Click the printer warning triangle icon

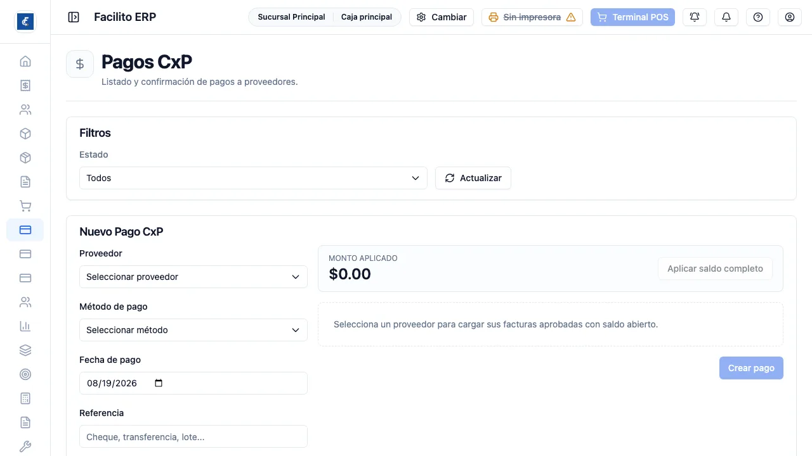(571, 17)
